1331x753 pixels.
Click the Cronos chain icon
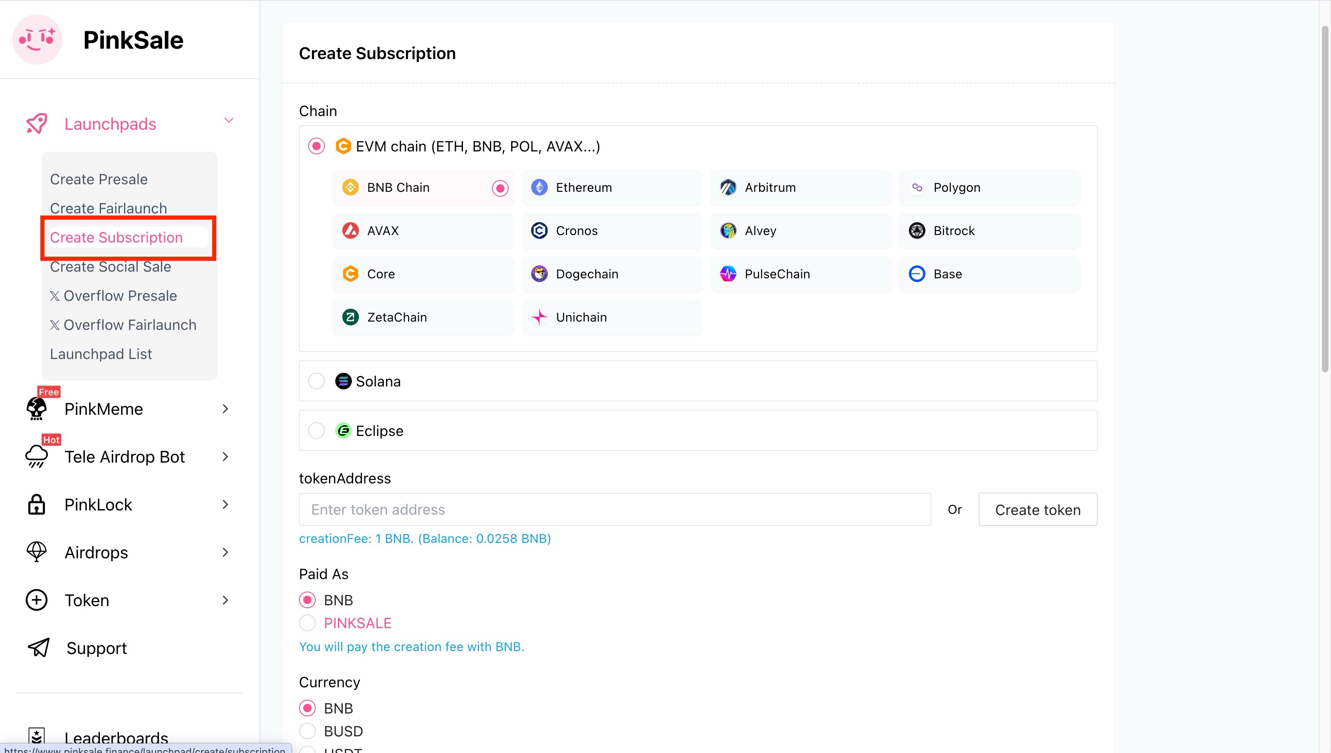click(x=539, y=230)
